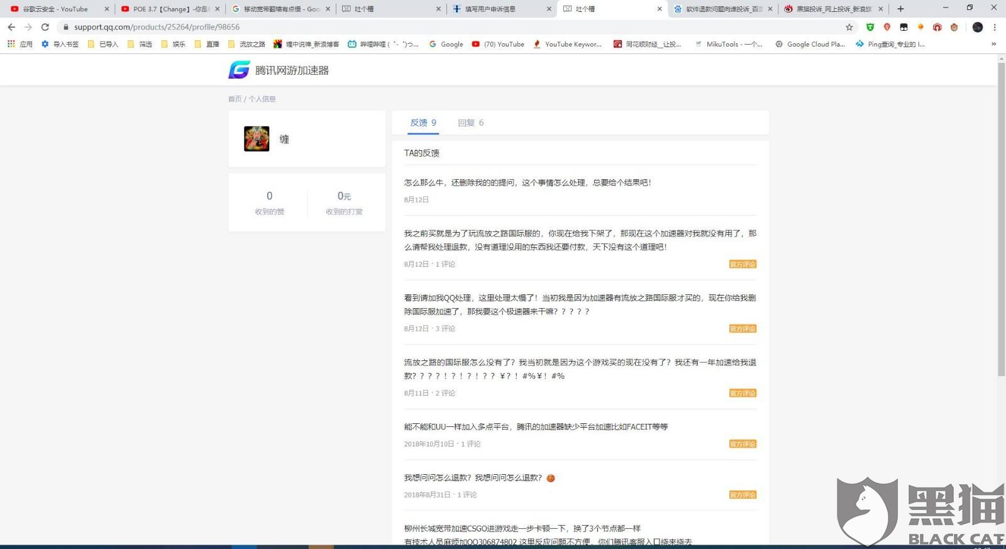Open the Ping查询 bookmark

(x=890, y=44)
